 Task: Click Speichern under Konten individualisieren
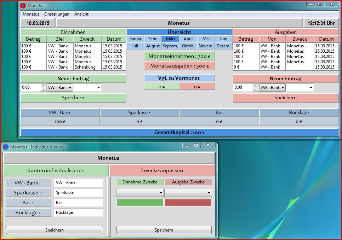coord(55,230)
